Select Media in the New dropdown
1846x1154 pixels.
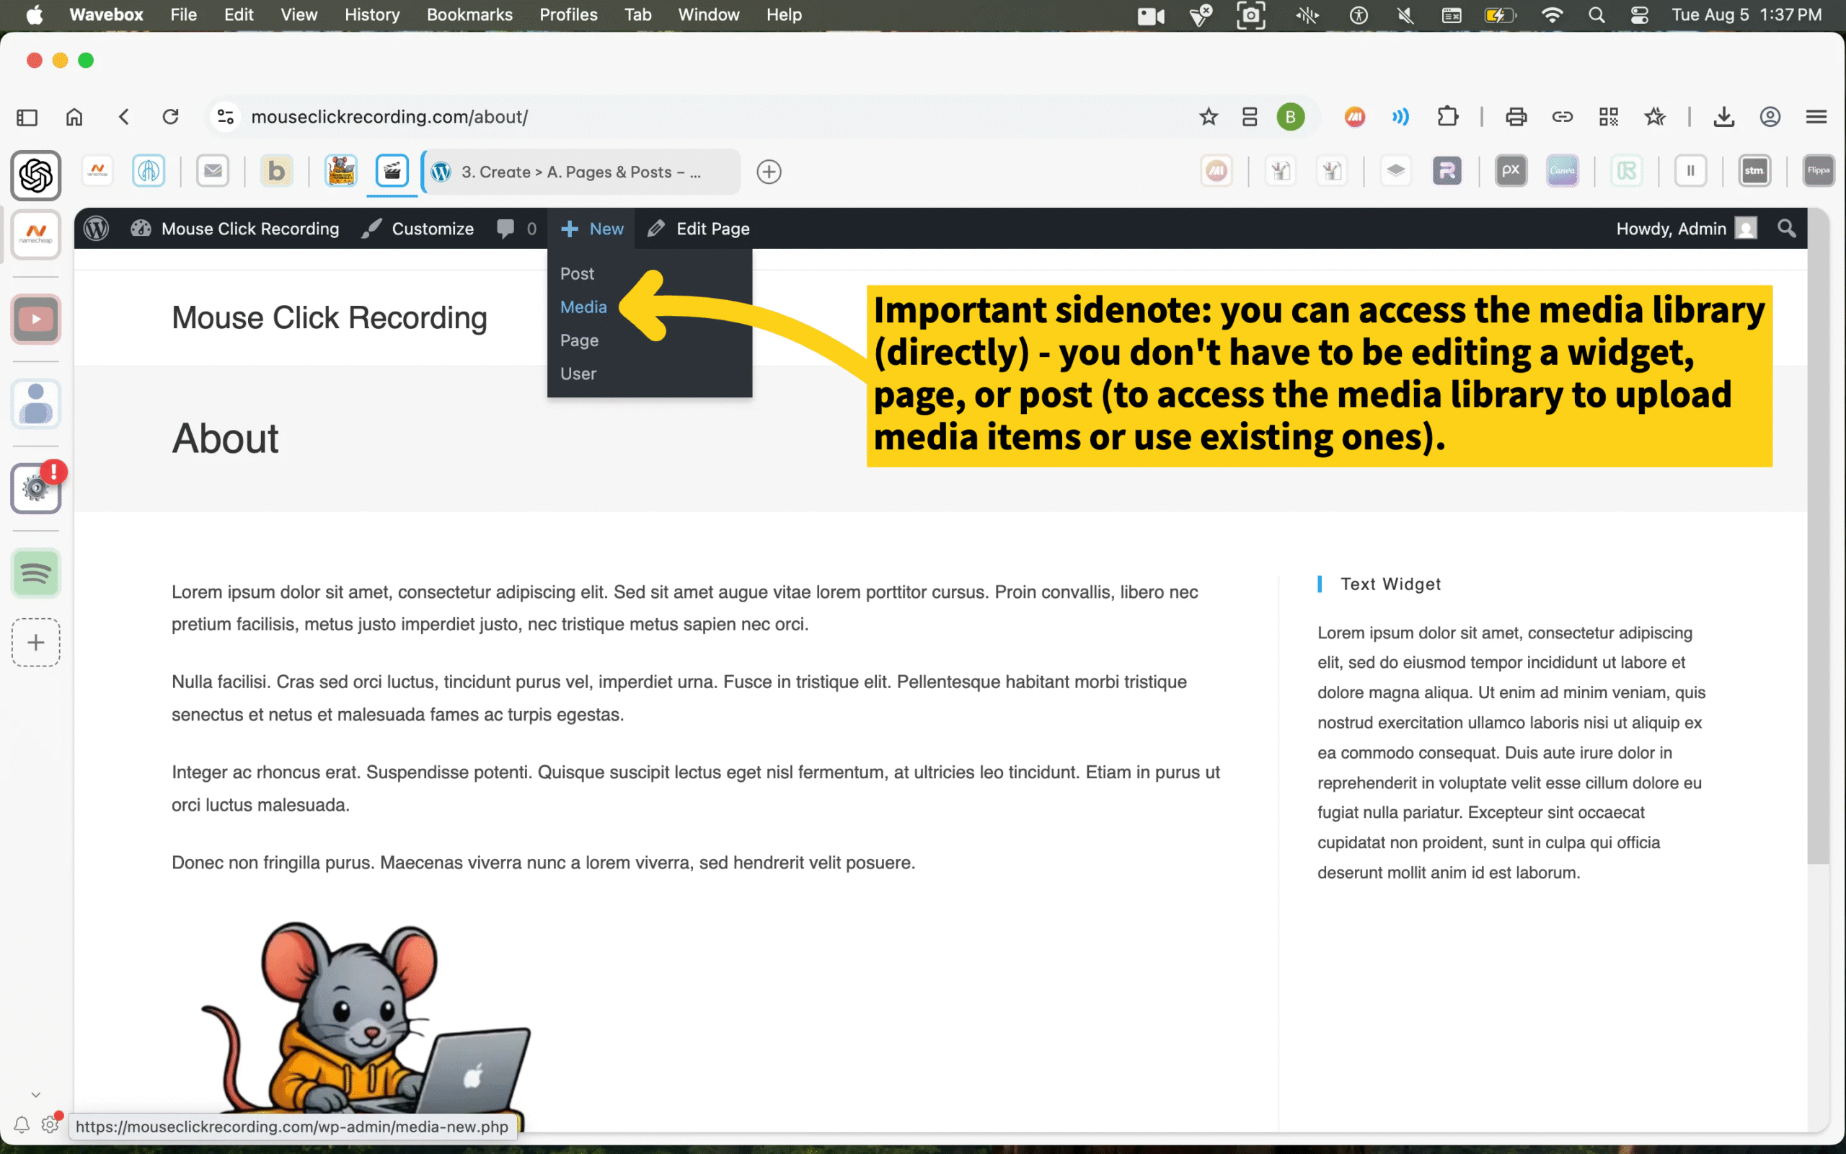583,307
